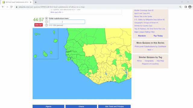This screenshot has width=193, height=108.
Task: Click the Geography tag link
Action: 149,61
